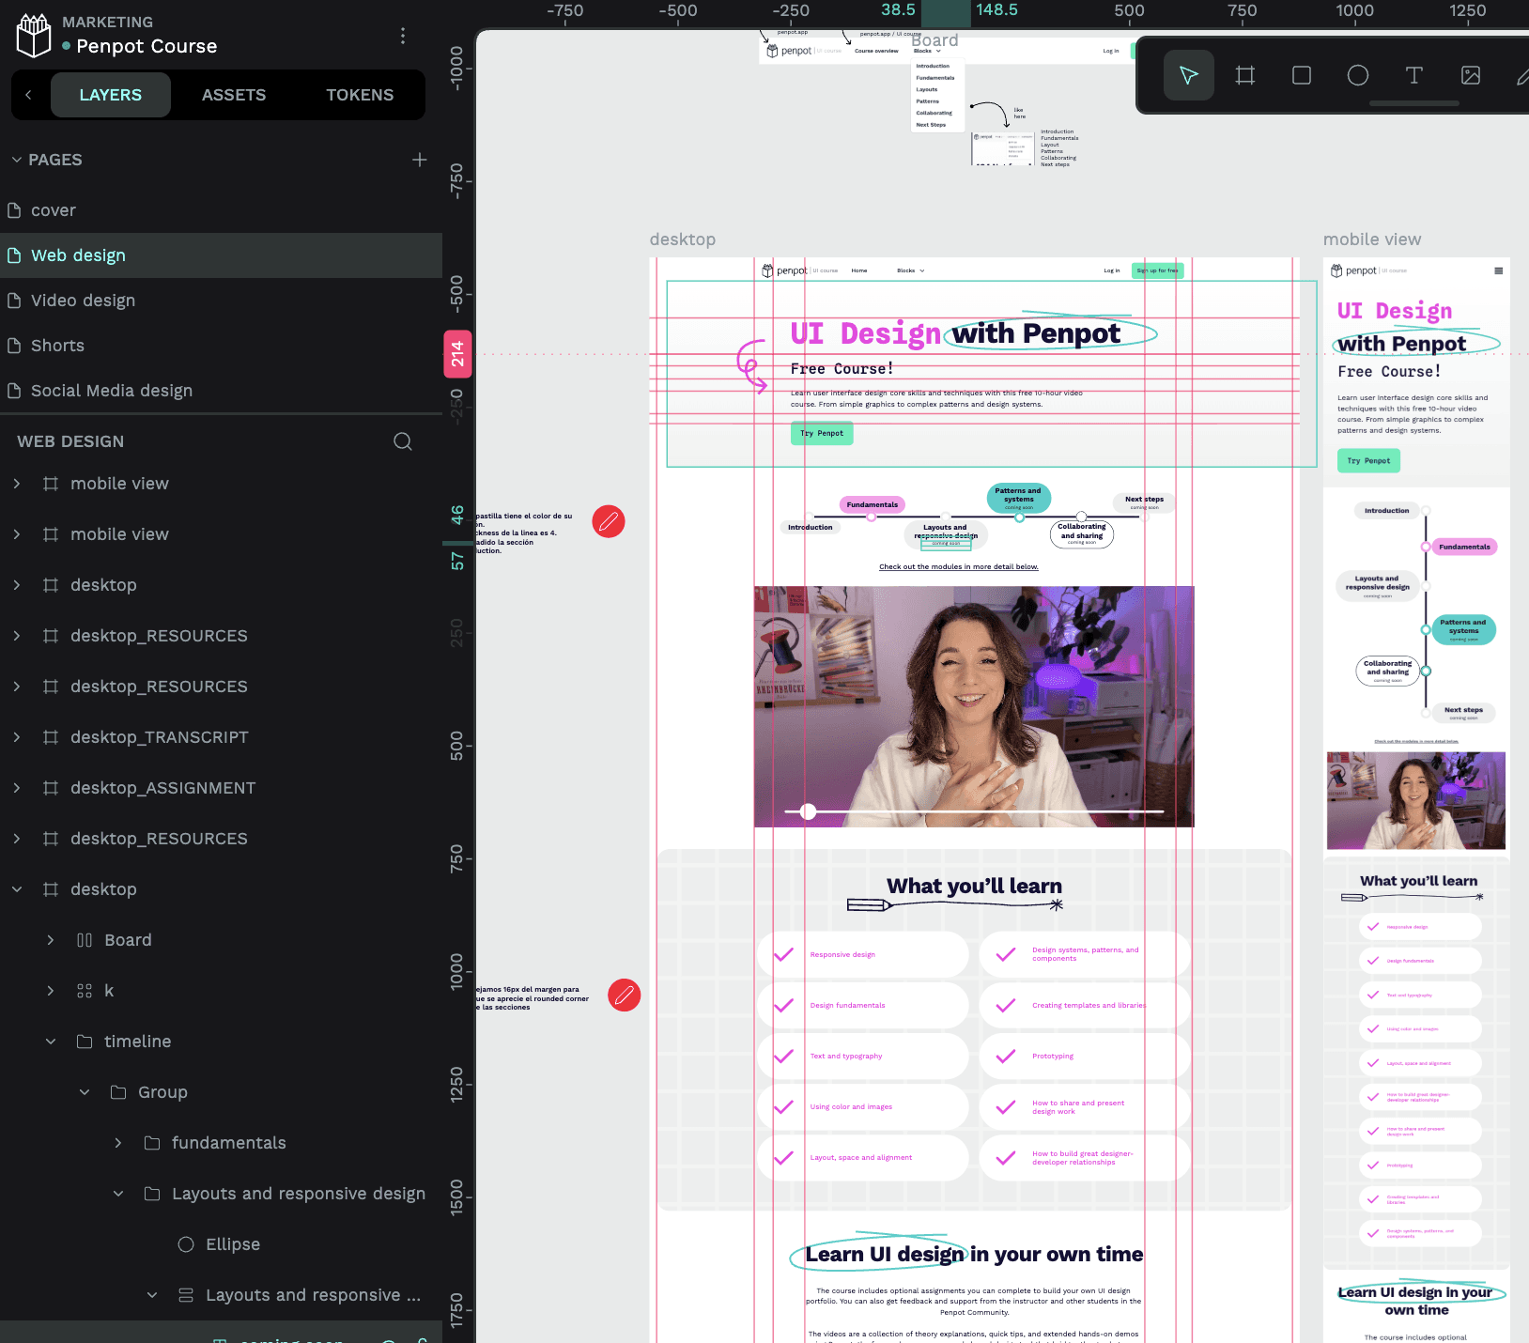Image resolution: width=1529 pixels, height=1343 pixels.
Task: Click the Penpot logo icon
Action: click(34, 36)
